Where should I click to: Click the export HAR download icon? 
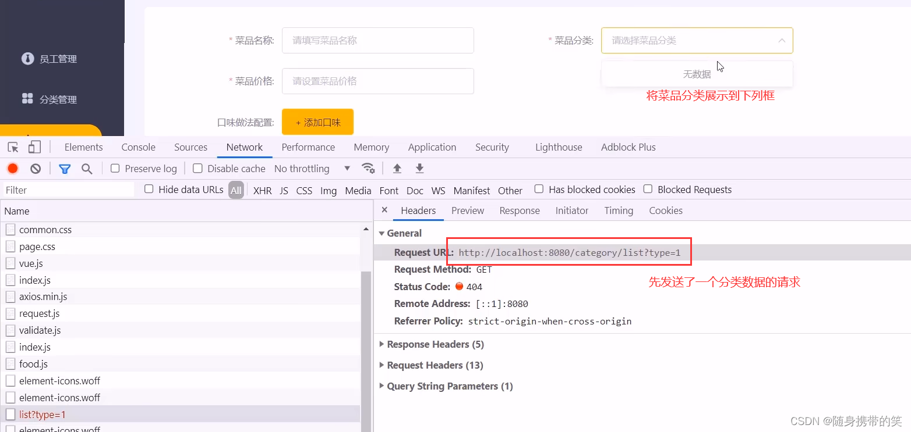click(x=419, y=168)
